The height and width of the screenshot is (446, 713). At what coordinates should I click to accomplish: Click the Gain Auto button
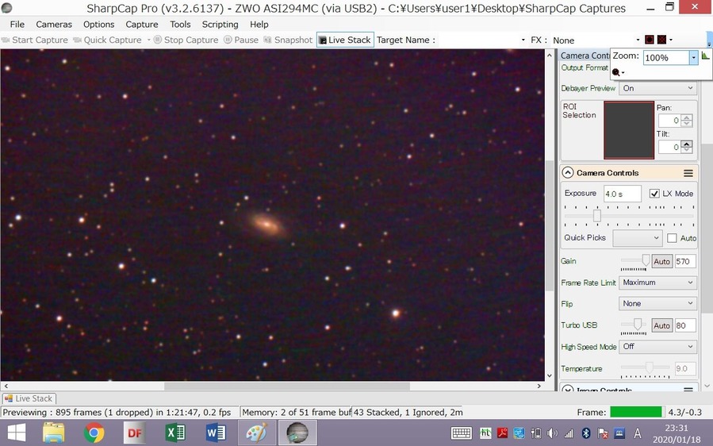(x=661, y=262)
